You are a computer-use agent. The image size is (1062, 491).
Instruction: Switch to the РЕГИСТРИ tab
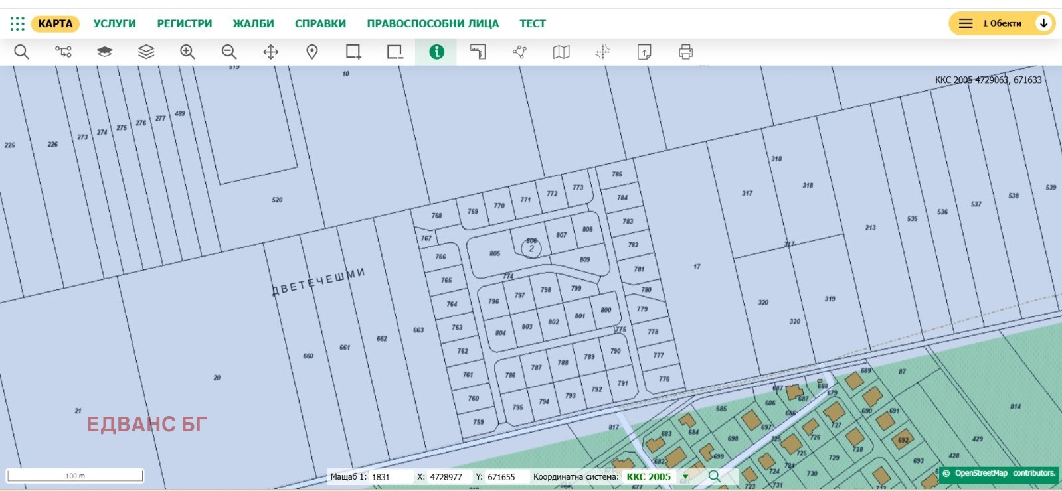pyautogui.click(x=184, y=24)
